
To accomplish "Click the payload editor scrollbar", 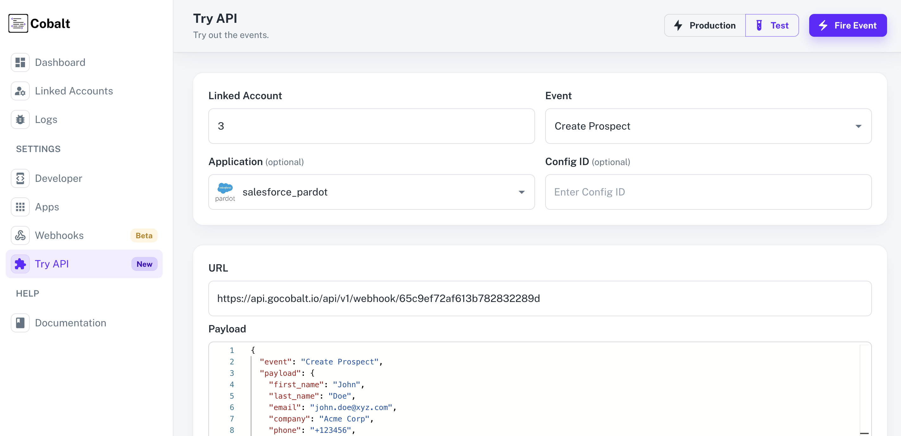I will pos(865,389).
